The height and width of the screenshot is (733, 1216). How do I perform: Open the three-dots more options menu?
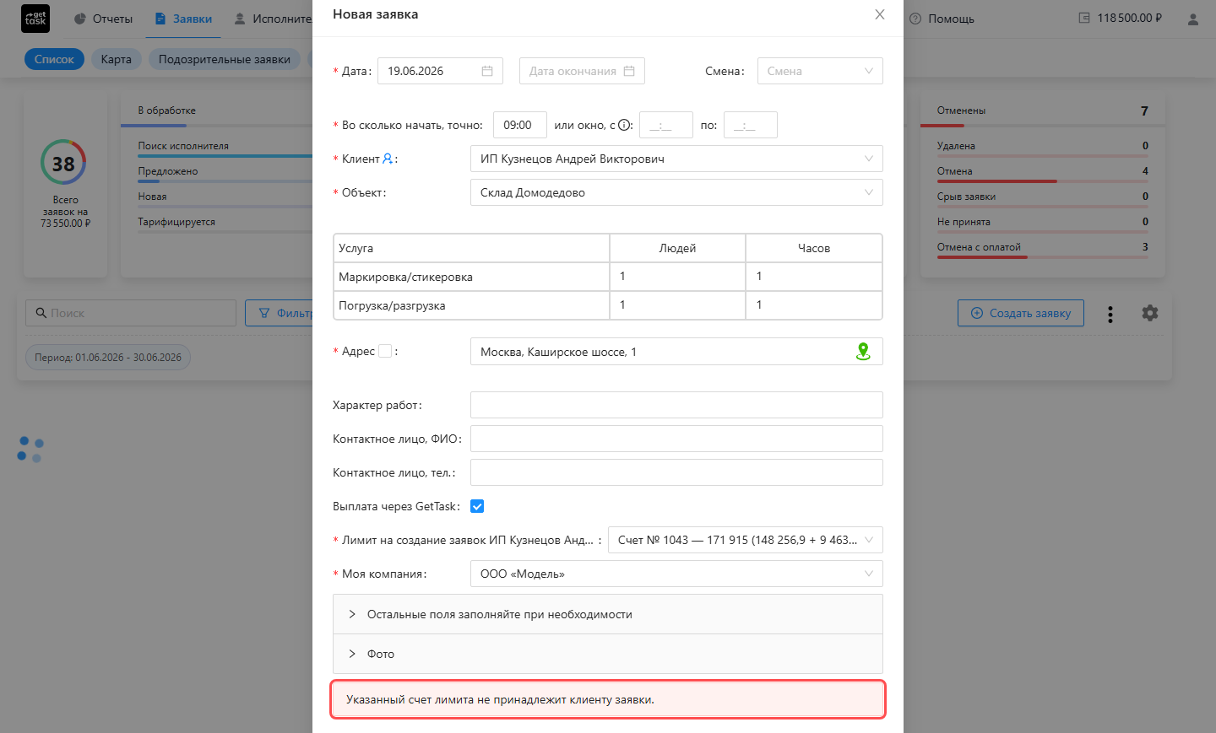pyautogui.click(x=1110, y=314)
